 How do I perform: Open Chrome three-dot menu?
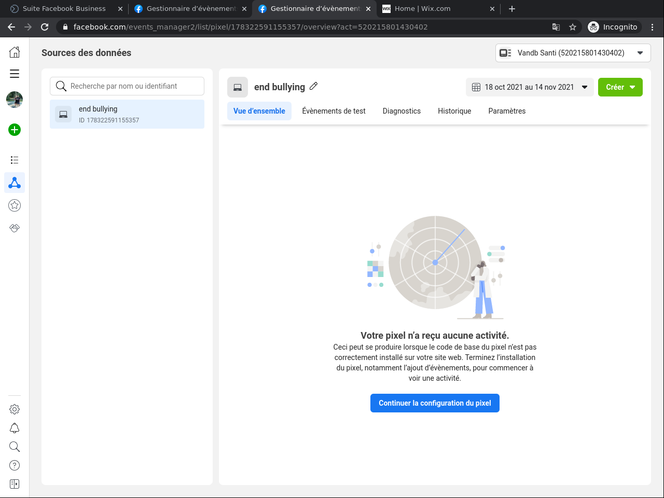(x=653, y=27)
